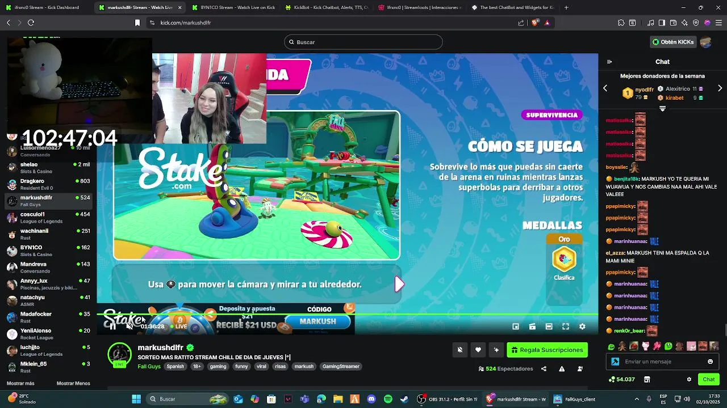Open browser extensions puzzle icon
This screenshot has height=408, width=727.
(x=621, y=23)
